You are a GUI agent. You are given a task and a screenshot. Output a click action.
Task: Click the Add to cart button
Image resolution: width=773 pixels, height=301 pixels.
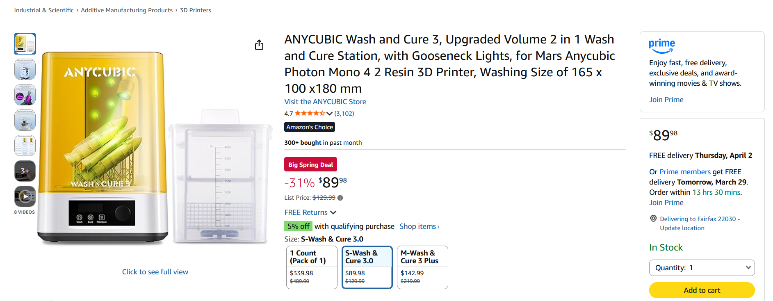tap(702, 290)
